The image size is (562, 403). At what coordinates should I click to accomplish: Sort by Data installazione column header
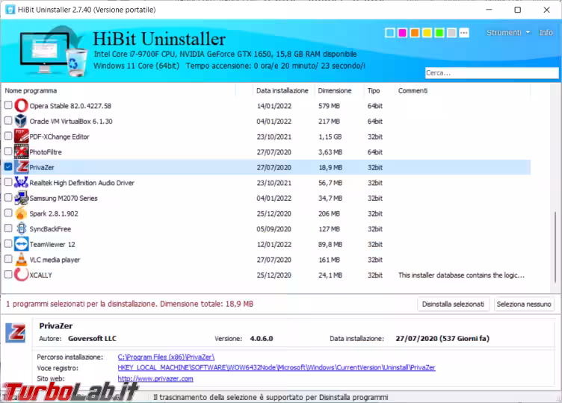(x=283, y=90)
